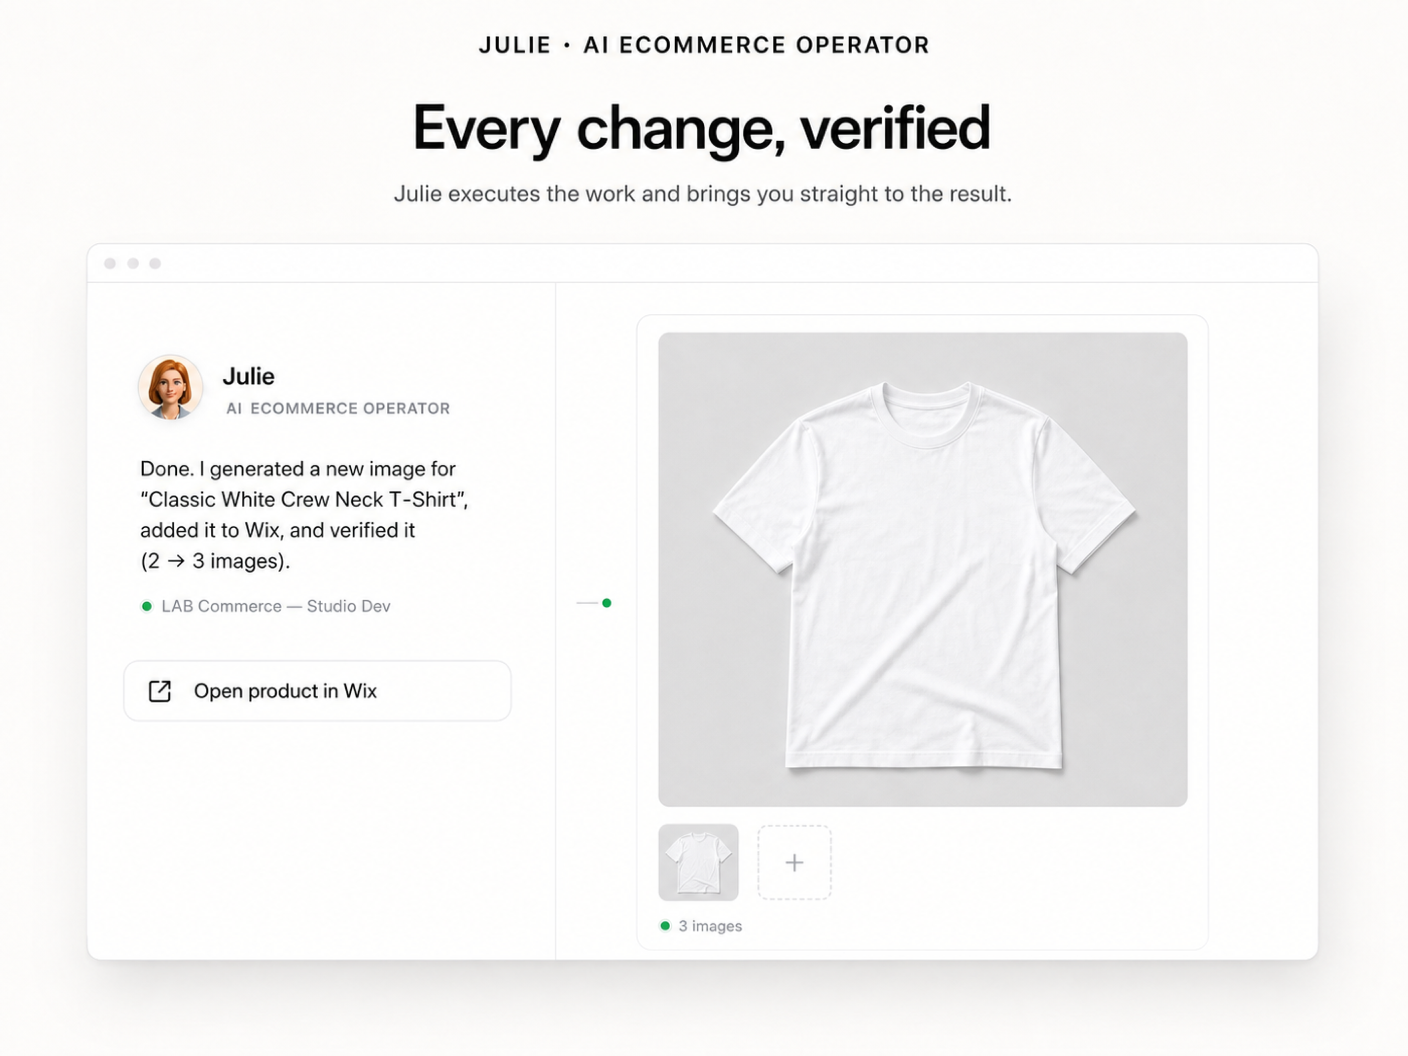Click the AI ECOMMERCE OPERATOR subtitle under Julie

coord(338,409)
